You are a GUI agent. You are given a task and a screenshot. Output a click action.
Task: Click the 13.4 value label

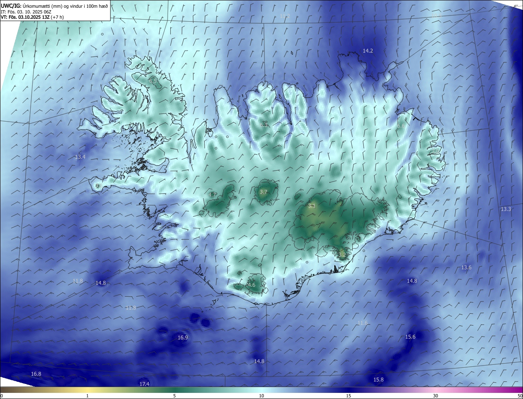click(80, 157)
